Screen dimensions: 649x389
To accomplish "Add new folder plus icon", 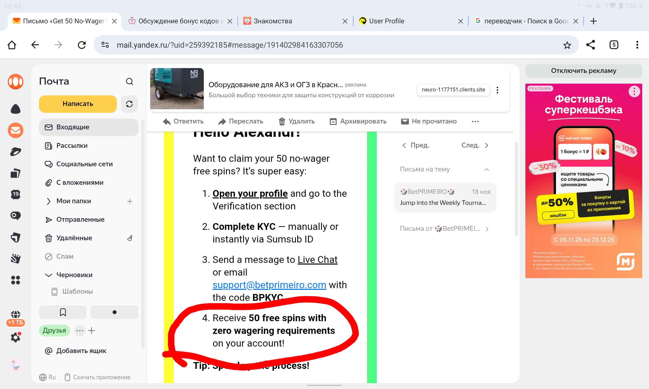I will (x=130, y=201).
